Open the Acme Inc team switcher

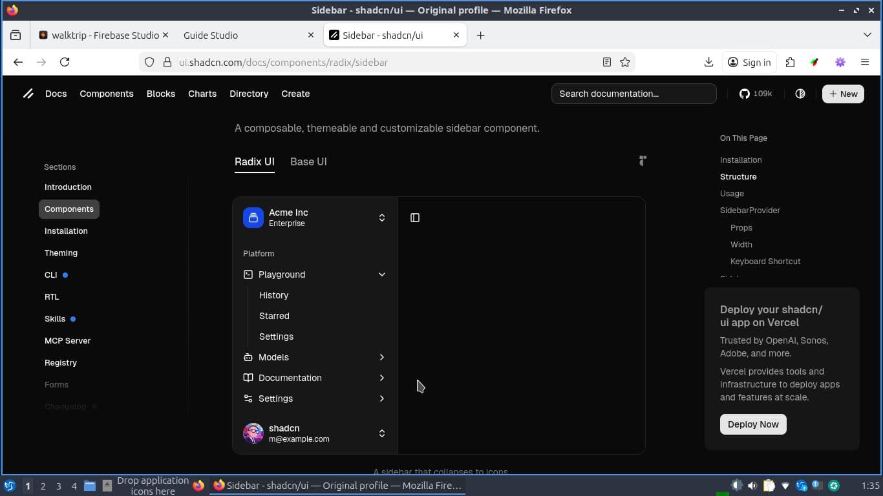315,218
